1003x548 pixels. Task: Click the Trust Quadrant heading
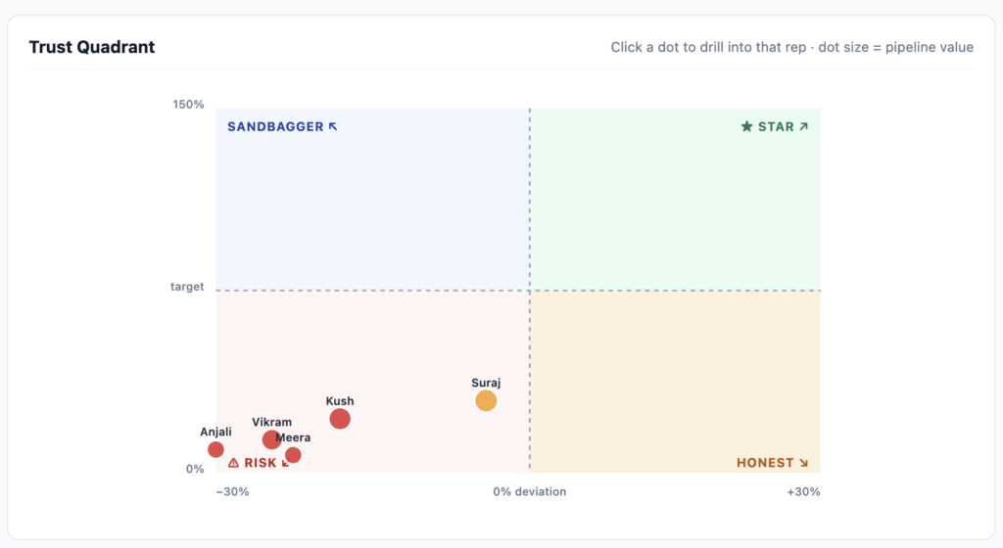(x=92, y=47)
